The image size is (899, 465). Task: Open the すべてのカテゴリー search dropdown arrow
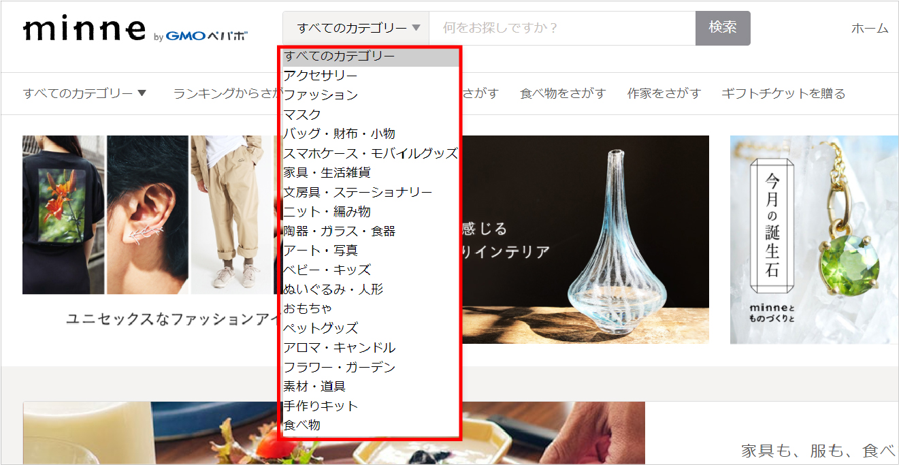(x=416, y=28)
